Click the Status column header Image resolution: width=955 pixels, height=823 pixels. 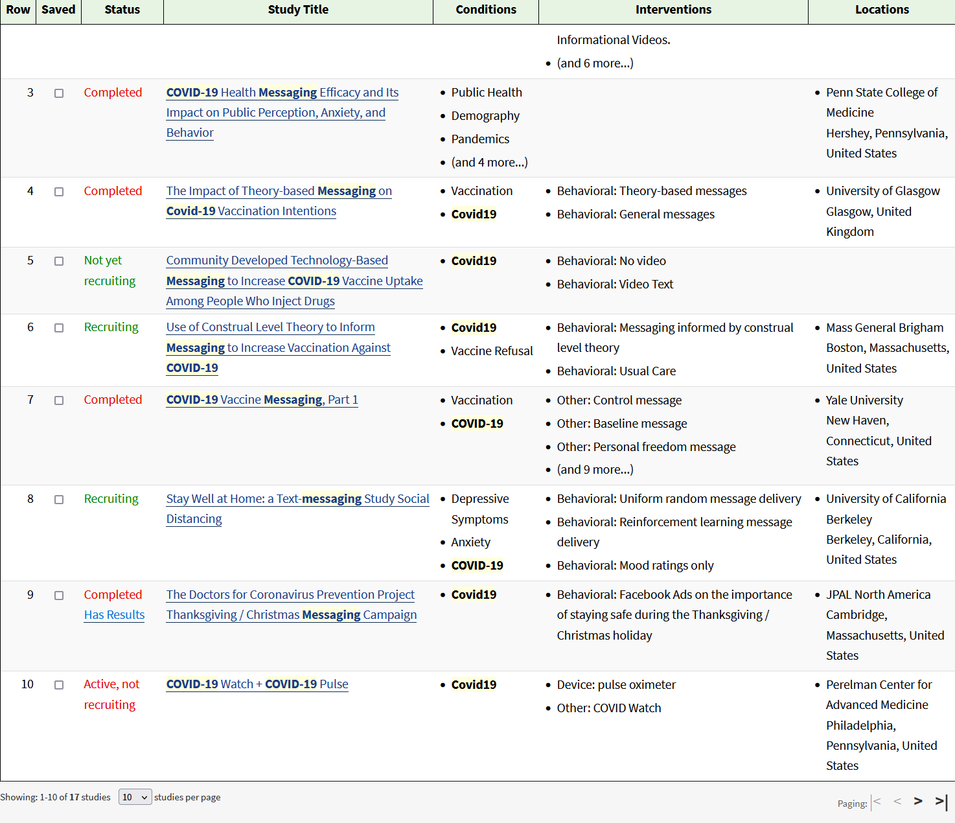pyautogui.click(x=122, y=10)
